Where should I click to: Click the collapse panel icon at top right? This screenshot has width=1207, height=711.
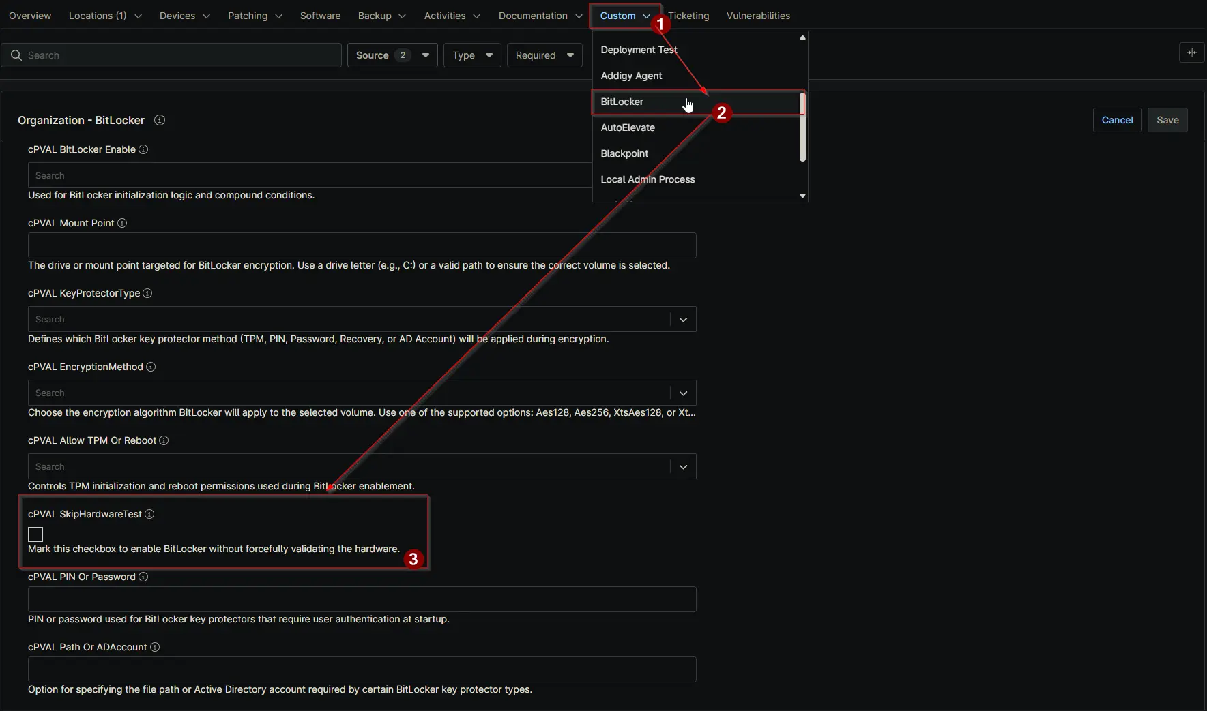coord(1191,52)
